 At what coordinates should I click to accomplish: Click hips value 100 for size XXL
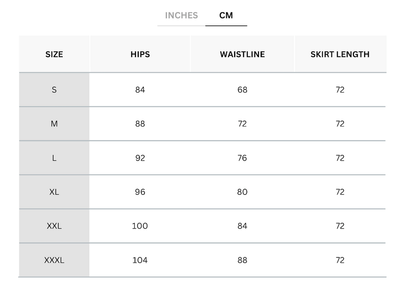point(140,226)
